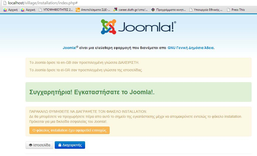
Task: Open Press This bookmark
Action: coord(236,10)
